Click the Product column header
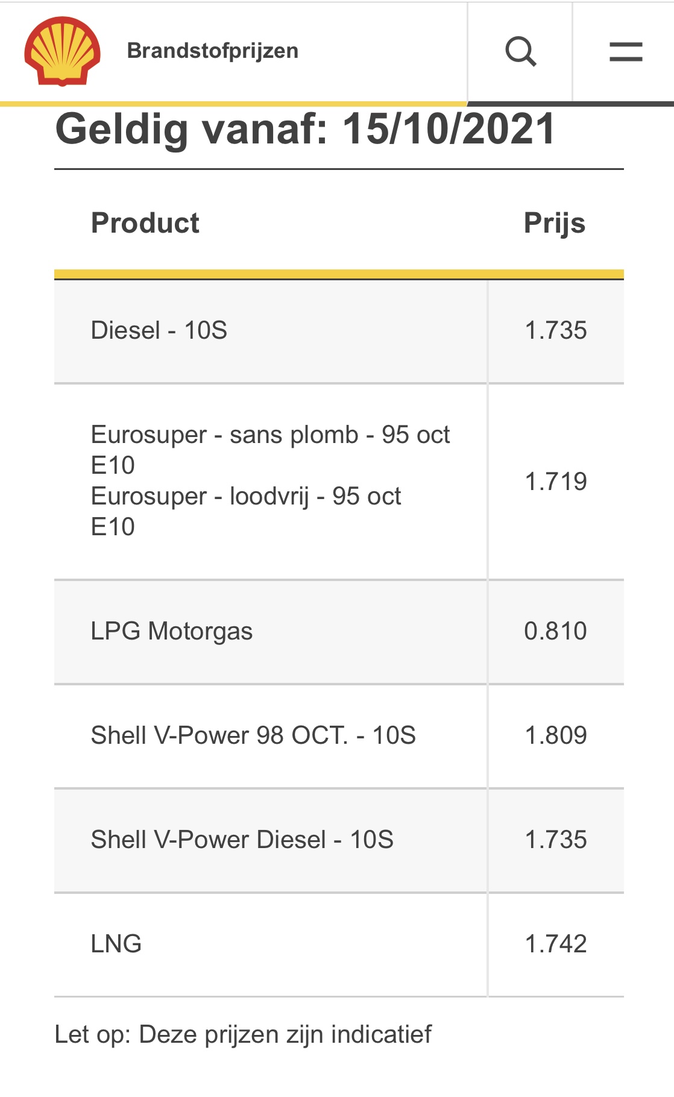The height and width of the screenshot is (1097, 674). [145, 223]
